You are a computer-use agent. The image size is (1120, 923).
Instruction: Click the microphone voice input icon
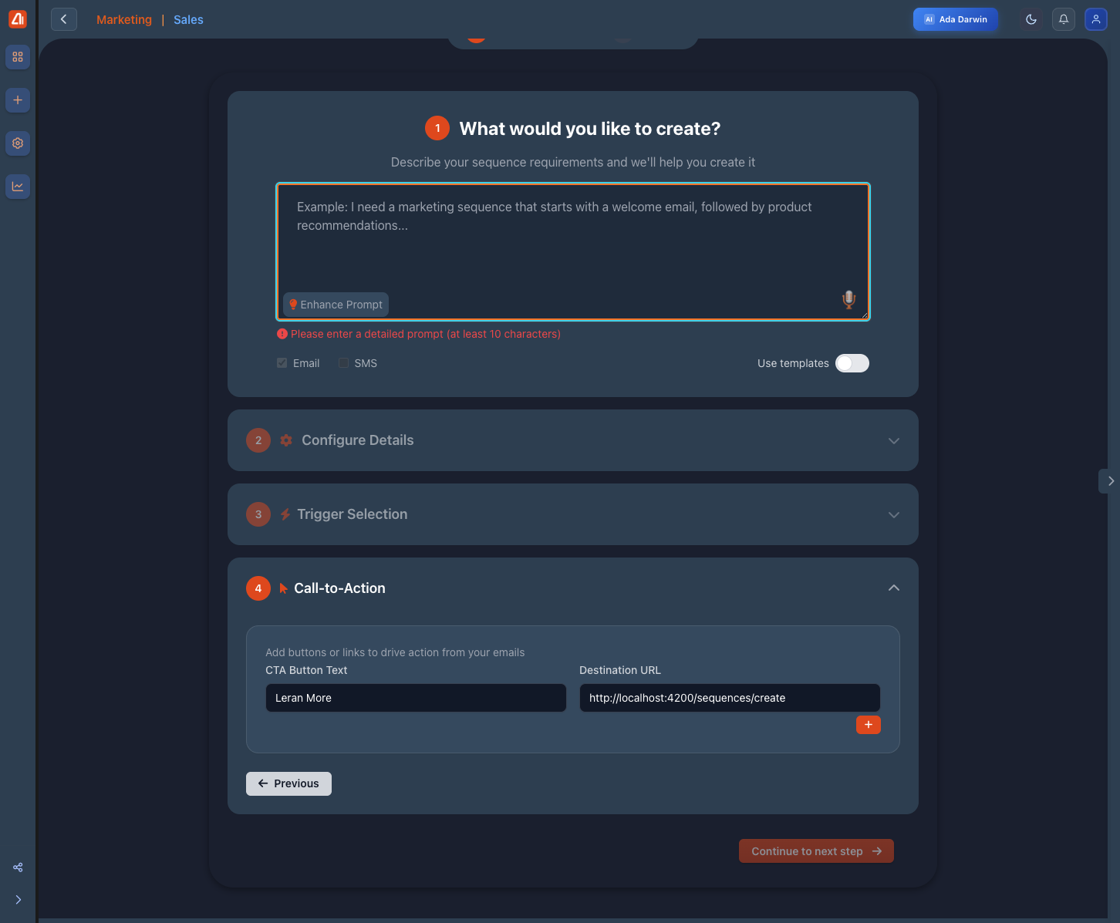848,300
